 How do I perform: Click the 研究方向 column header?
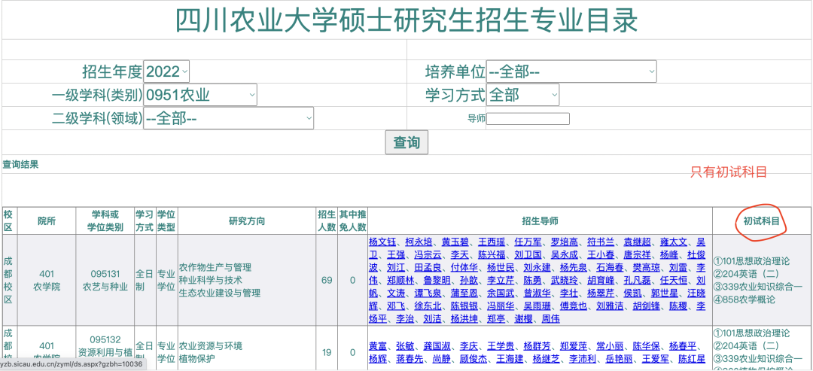tap(247, 221)
